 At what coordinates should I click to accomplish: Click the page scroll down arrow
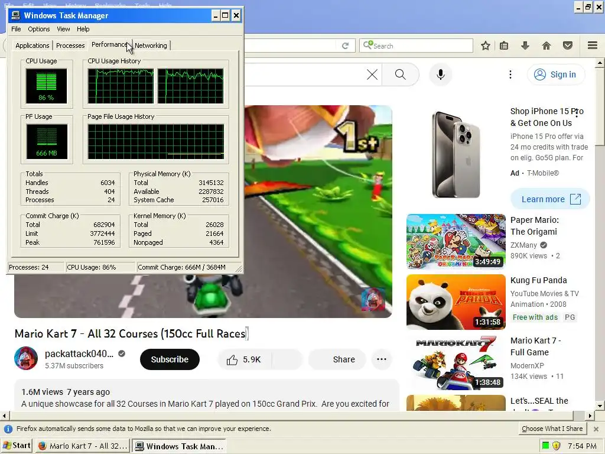click(600, 406)
